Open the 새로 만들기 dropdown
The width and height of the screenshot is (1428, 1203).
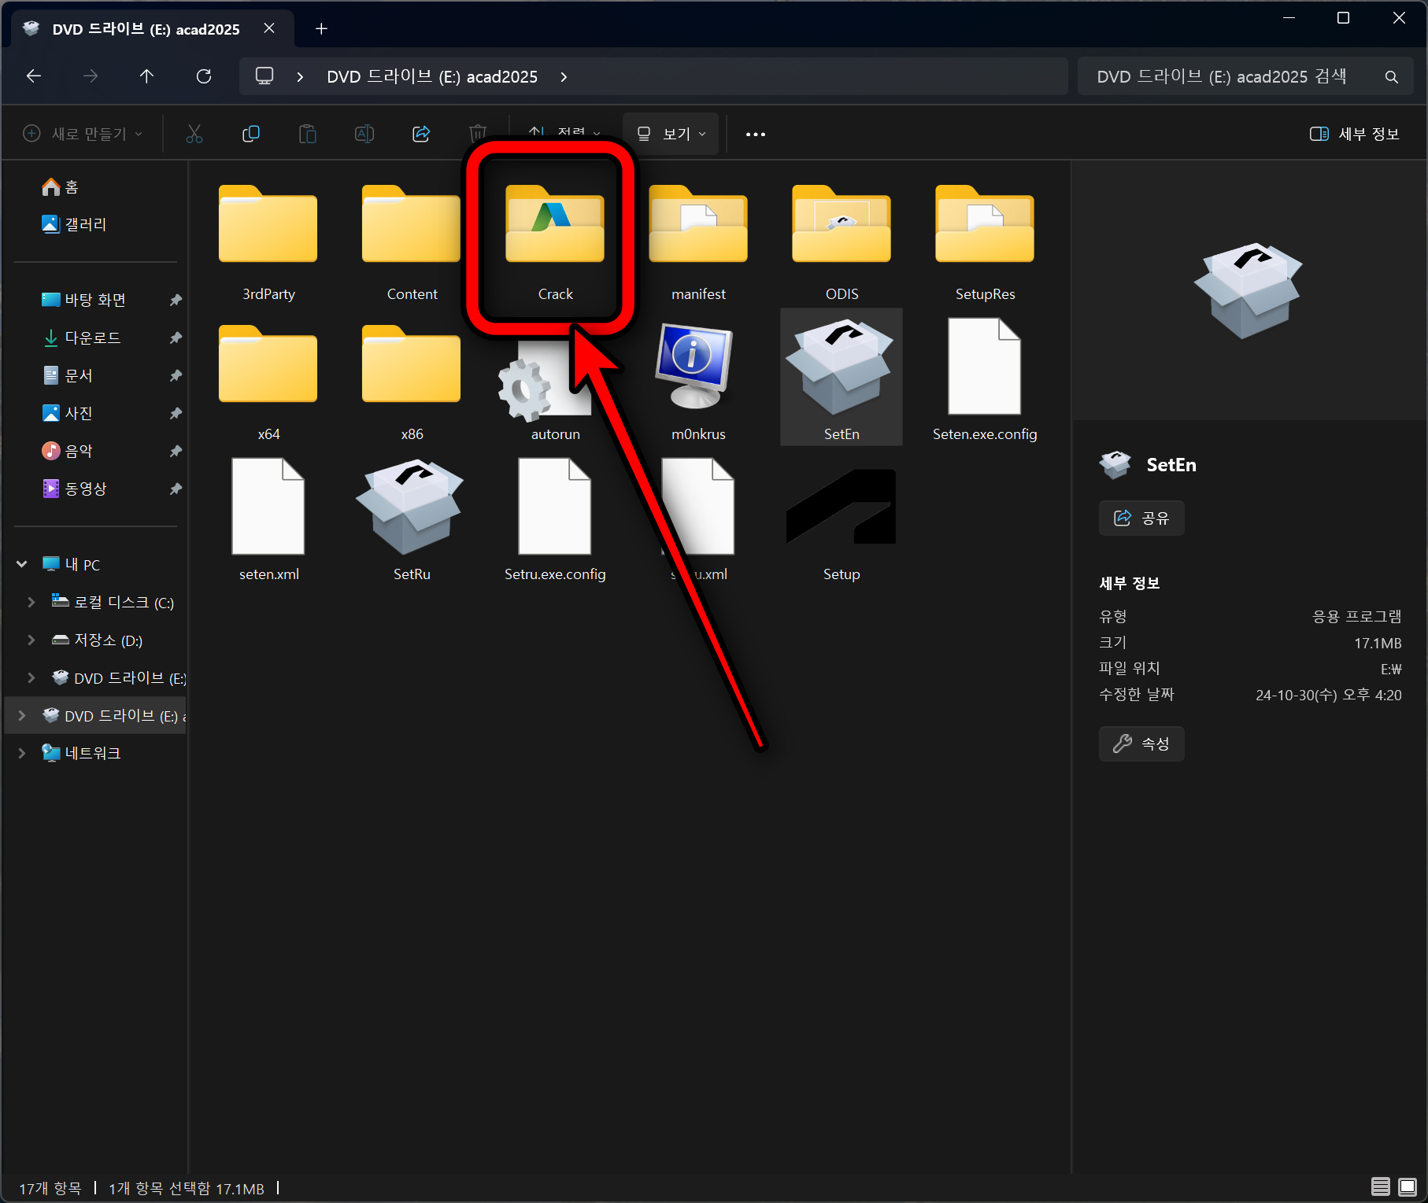pos(83,134)
